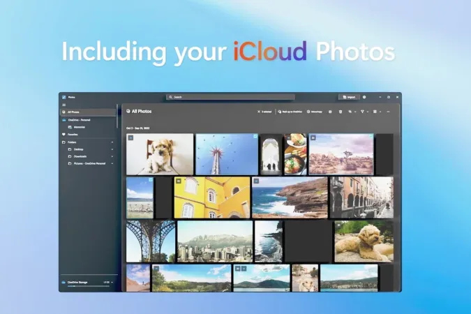Toggle checkbox on the sitting dog photo
The image size is (471, 314).
(130, 137)
